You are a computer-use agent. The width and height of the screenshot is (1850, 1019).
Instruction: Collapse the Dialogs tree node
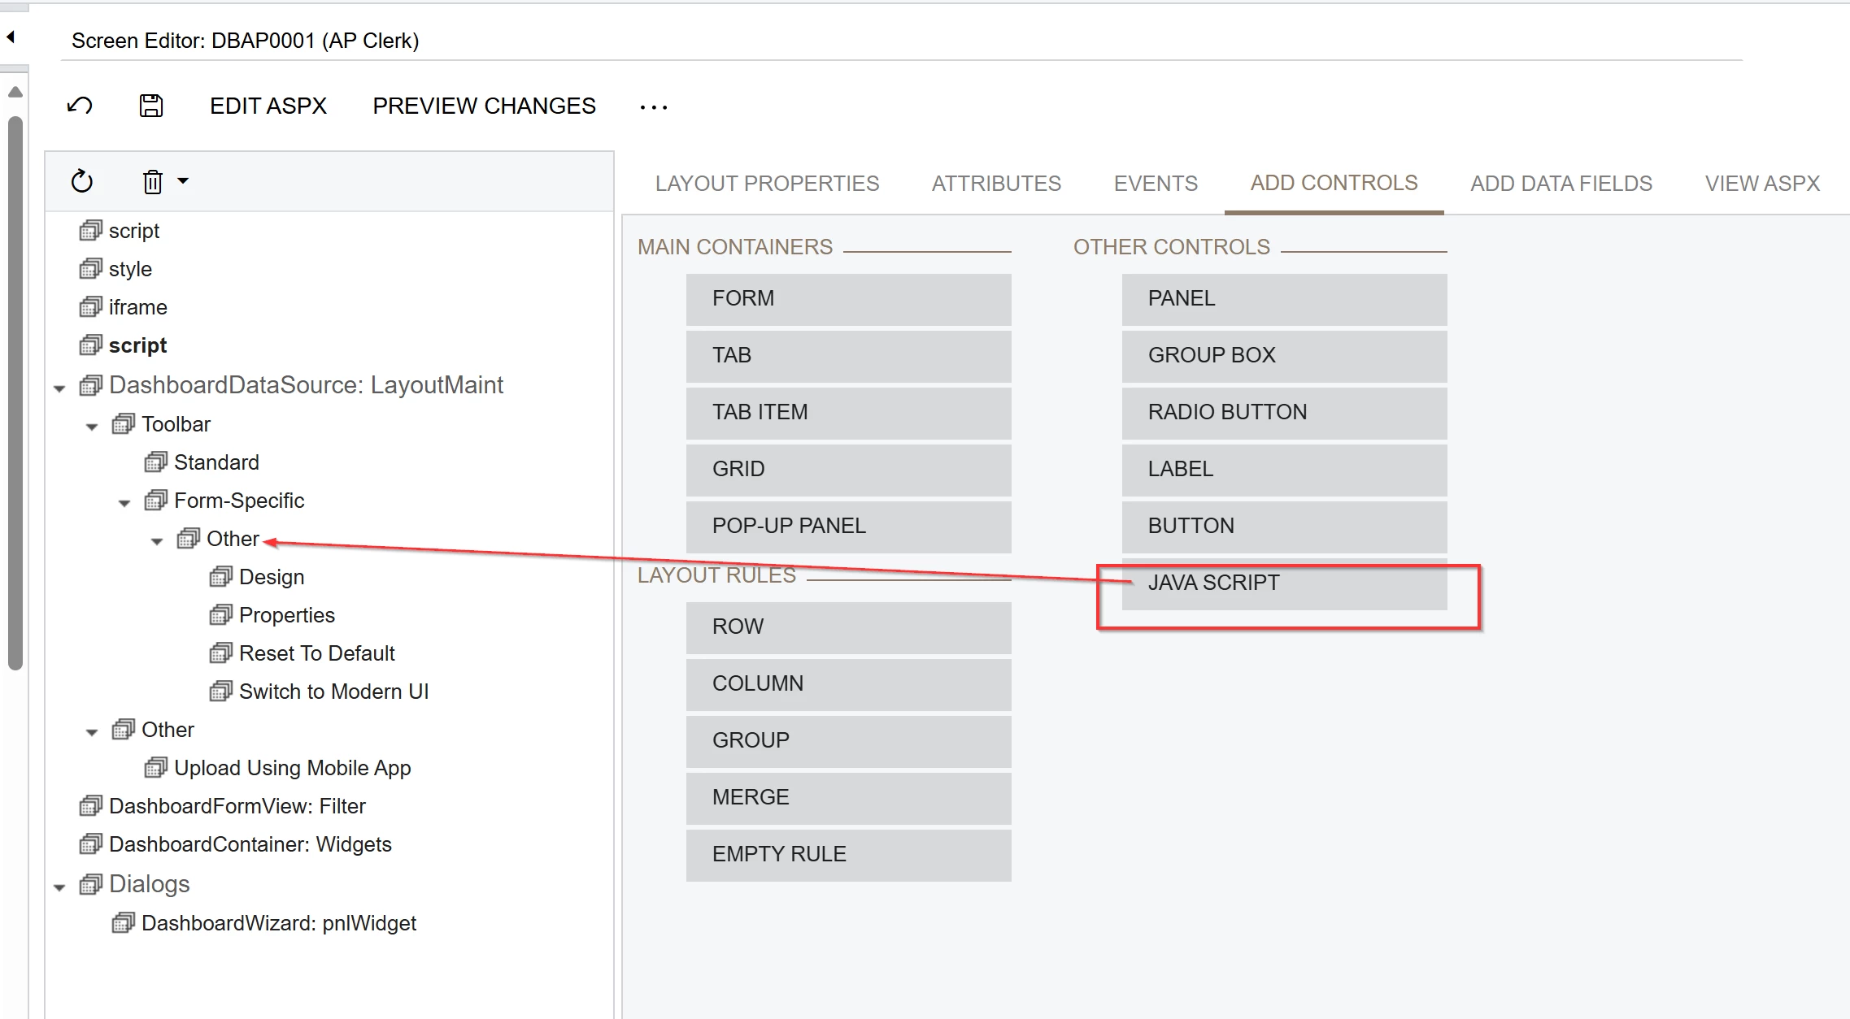[59, 887]
